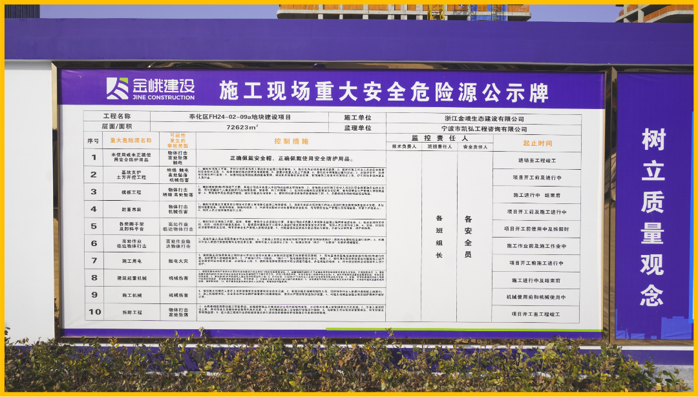Select hazard name 模板工程
698x397 pixels.
(131, 192)
